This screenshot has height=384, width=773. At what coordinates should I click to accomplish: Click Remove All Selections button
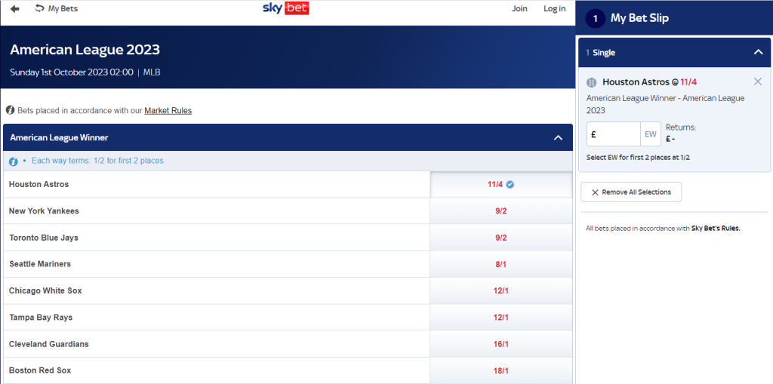point(631,192)
